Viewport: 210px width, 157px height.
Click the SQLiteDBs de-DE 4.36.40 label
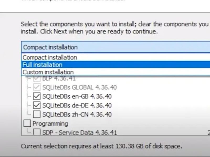tap(77, 105)
